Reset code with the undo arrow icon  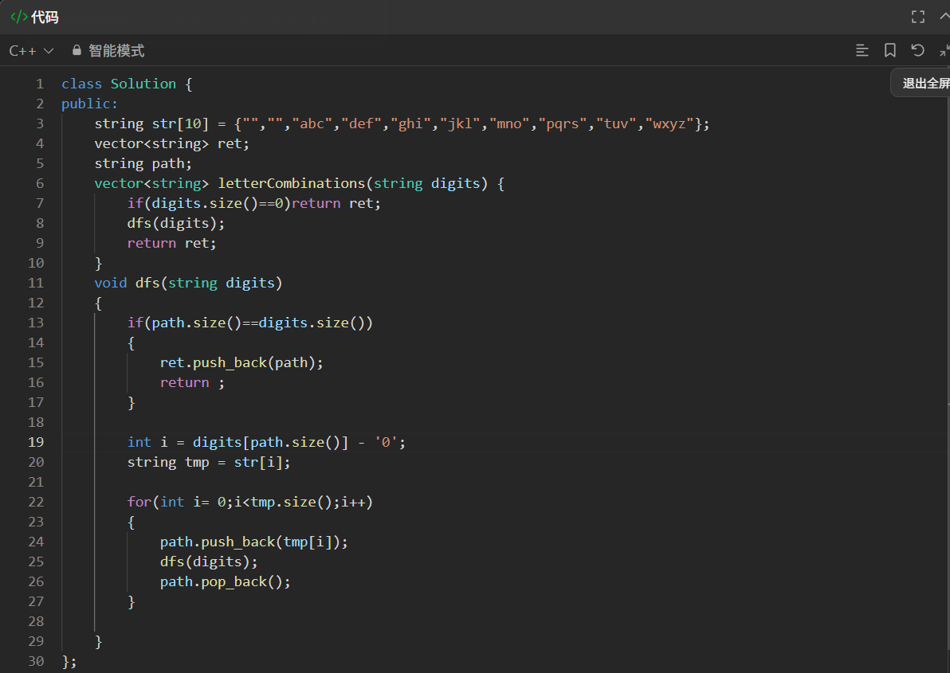point(918,50)
